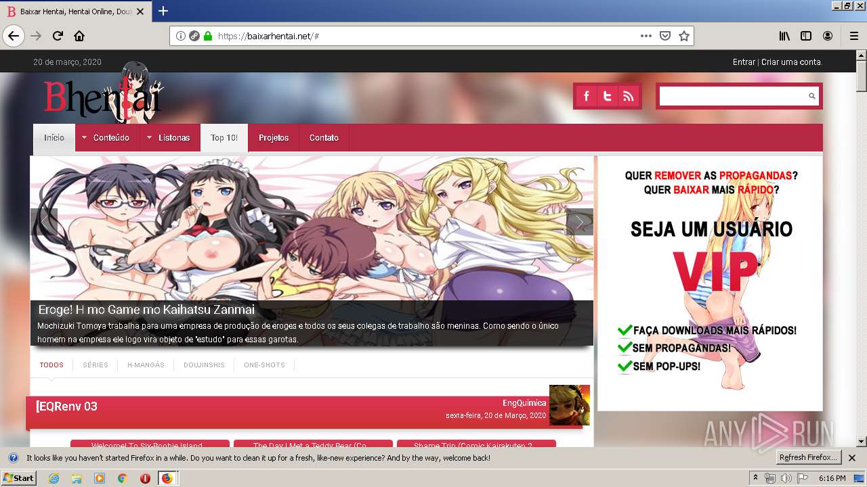Click the Windows Start button
The width and height of the screenshot is (867, 487).
18,478
